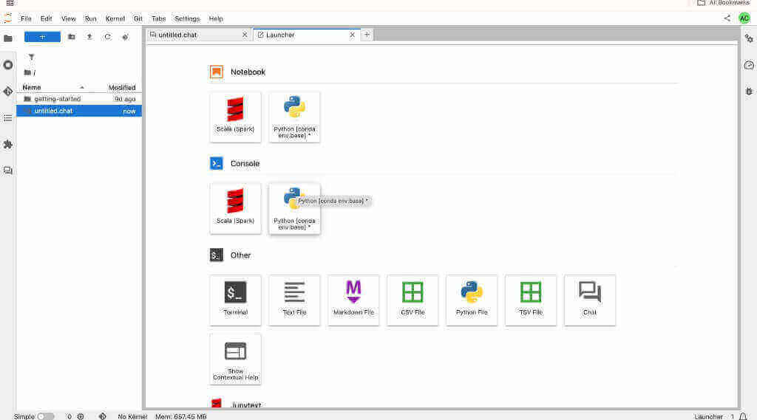Start a new Chat from launcher
The height and width of the screenshot is (420, 757).
coord(590,300)
